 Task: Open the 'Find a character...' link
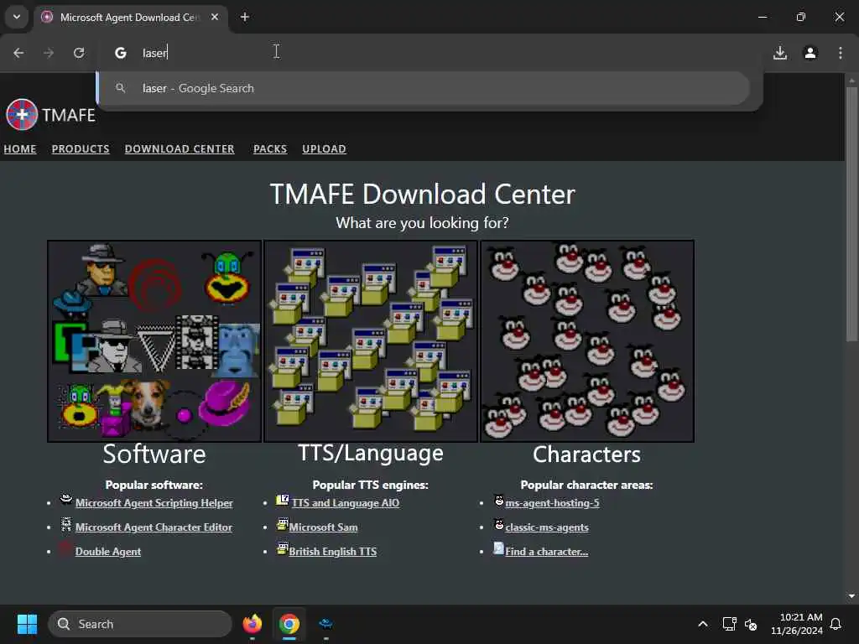(x=547, y=552)
